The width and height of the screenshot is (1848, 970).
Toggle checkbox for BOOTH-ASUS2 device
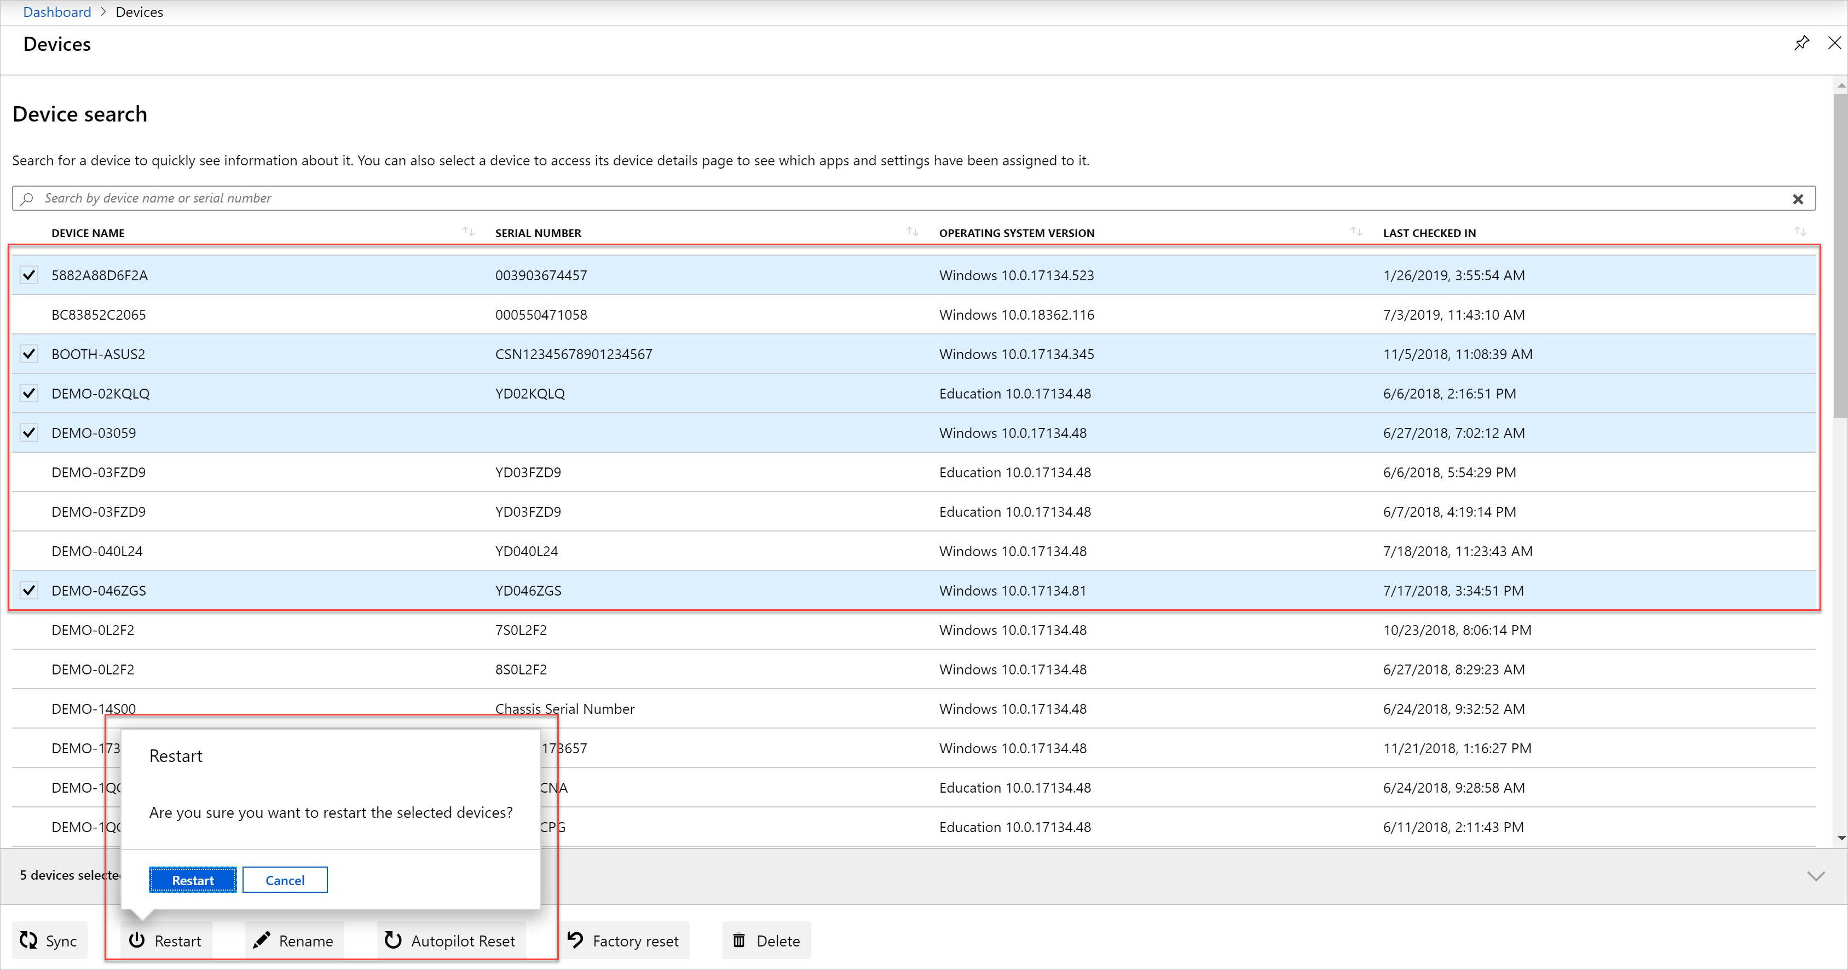coord(30,354)
